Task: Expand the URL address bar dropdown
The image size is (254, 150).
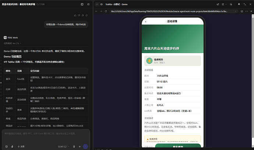Action: coord(235,11)
